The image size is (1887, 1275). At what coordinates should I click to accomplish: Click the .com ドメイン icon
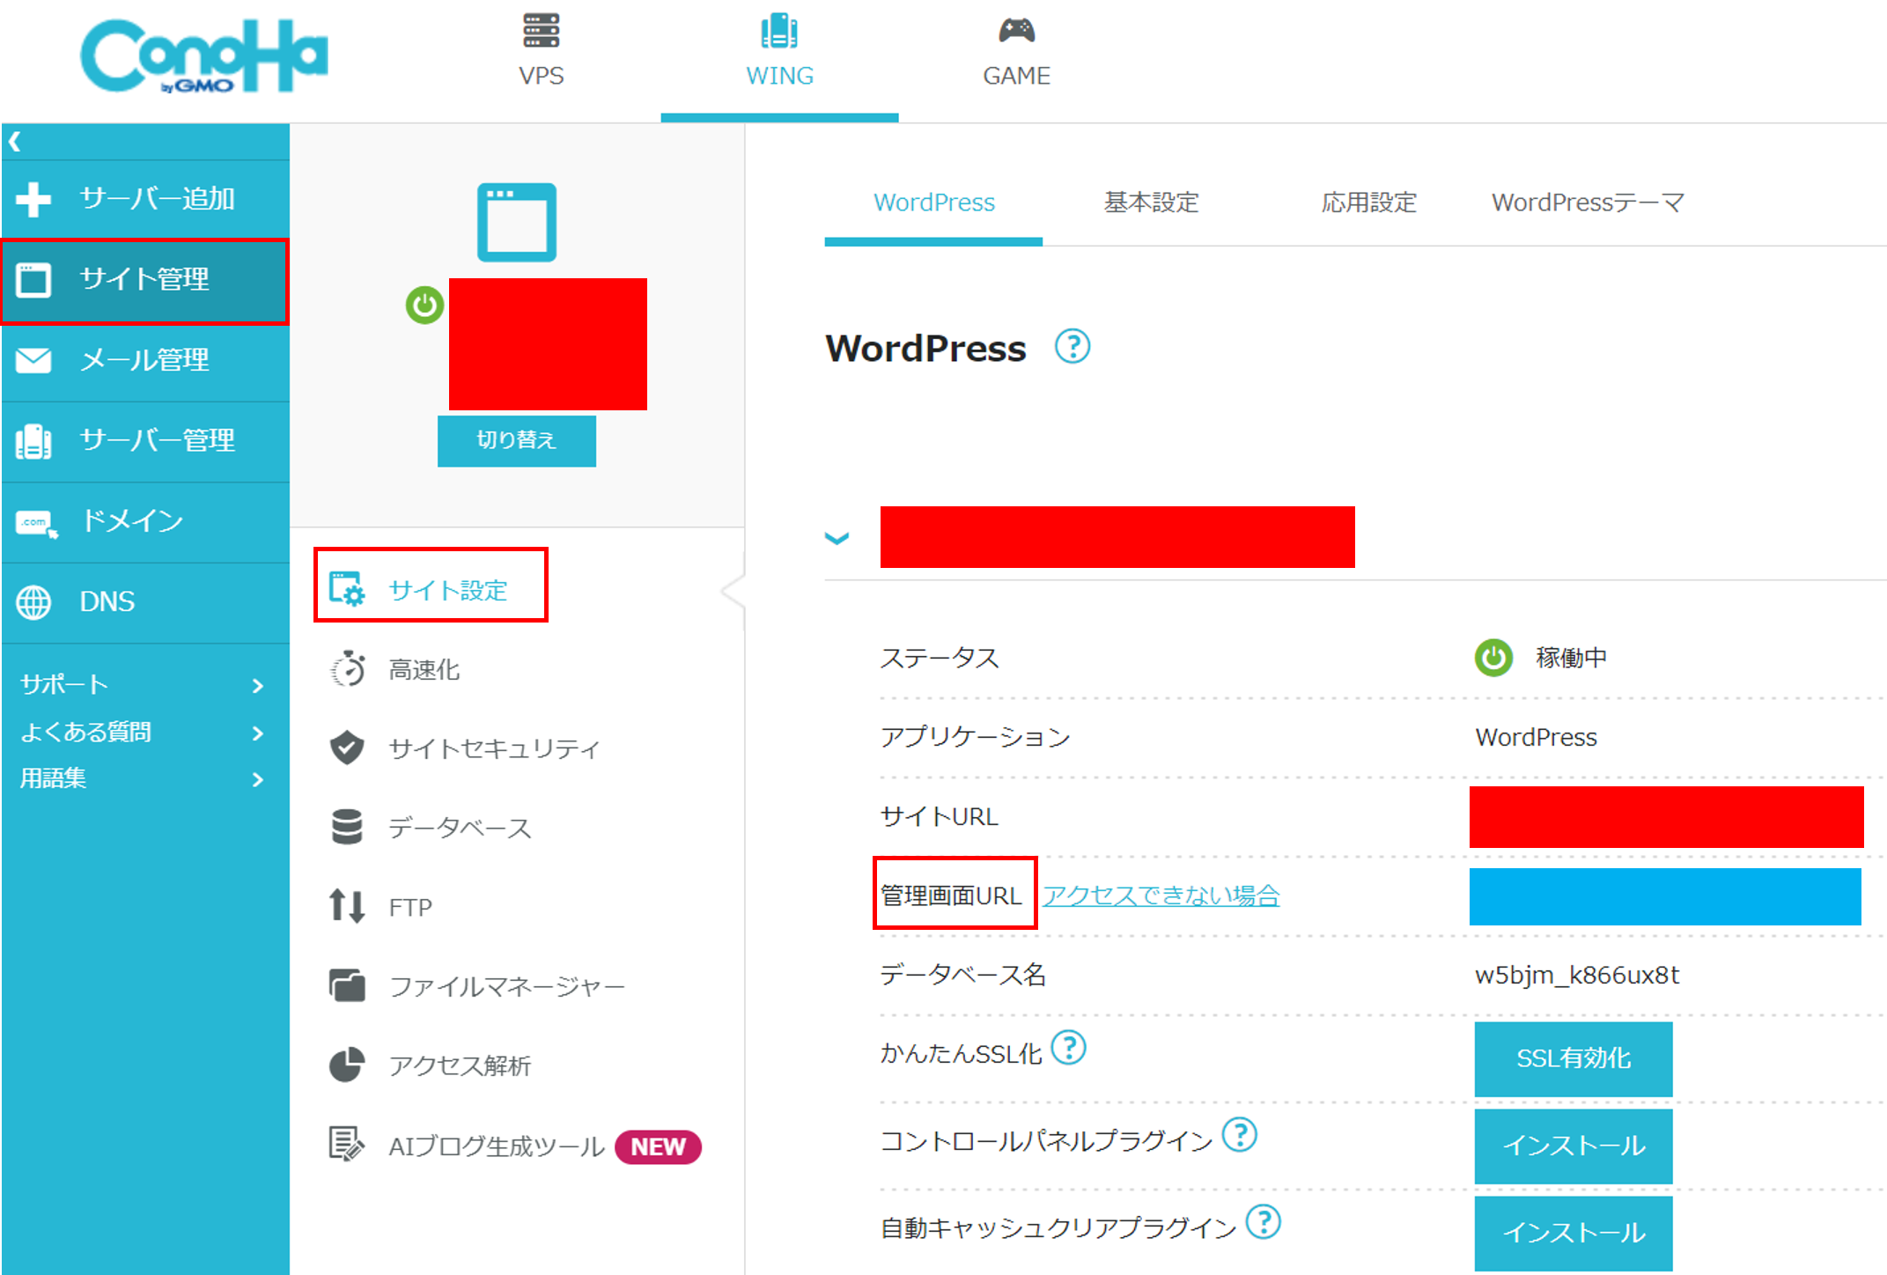[36, 523]
